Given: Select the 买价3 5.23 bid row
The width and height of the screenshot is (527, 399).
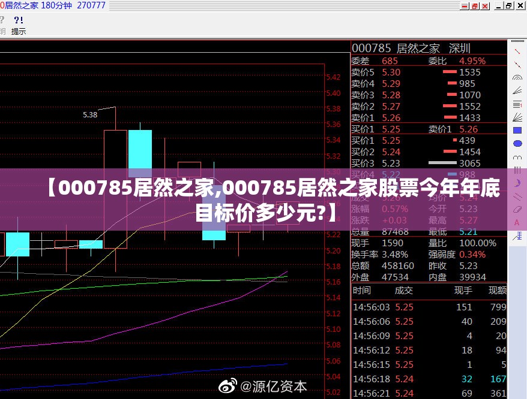Looking at the screenshot, I should (x=429, y=164).
